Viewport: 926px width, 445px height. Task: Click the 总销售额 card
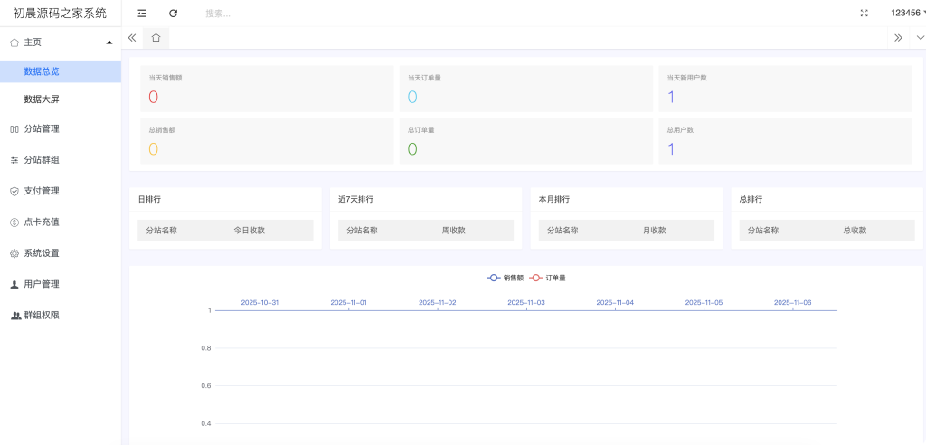click(267, 141)
